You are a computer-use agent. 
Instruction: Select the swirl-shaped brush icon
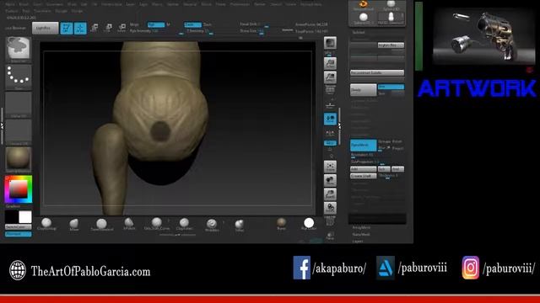212,225
